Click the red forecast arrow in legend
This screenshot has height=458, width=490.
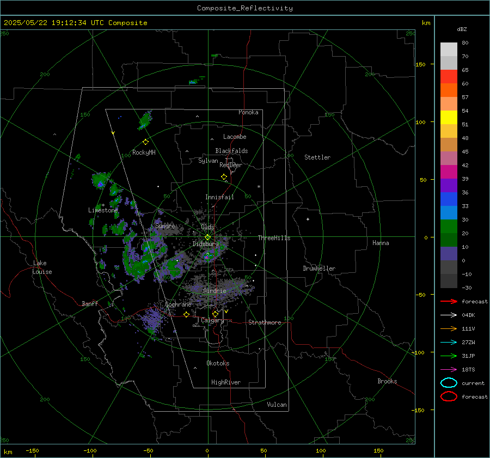(449, 301)
